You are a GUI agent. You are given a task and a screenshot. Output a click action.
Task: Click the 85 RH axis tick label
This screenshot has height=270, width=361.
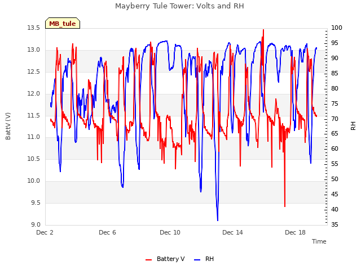coord(334,73)
